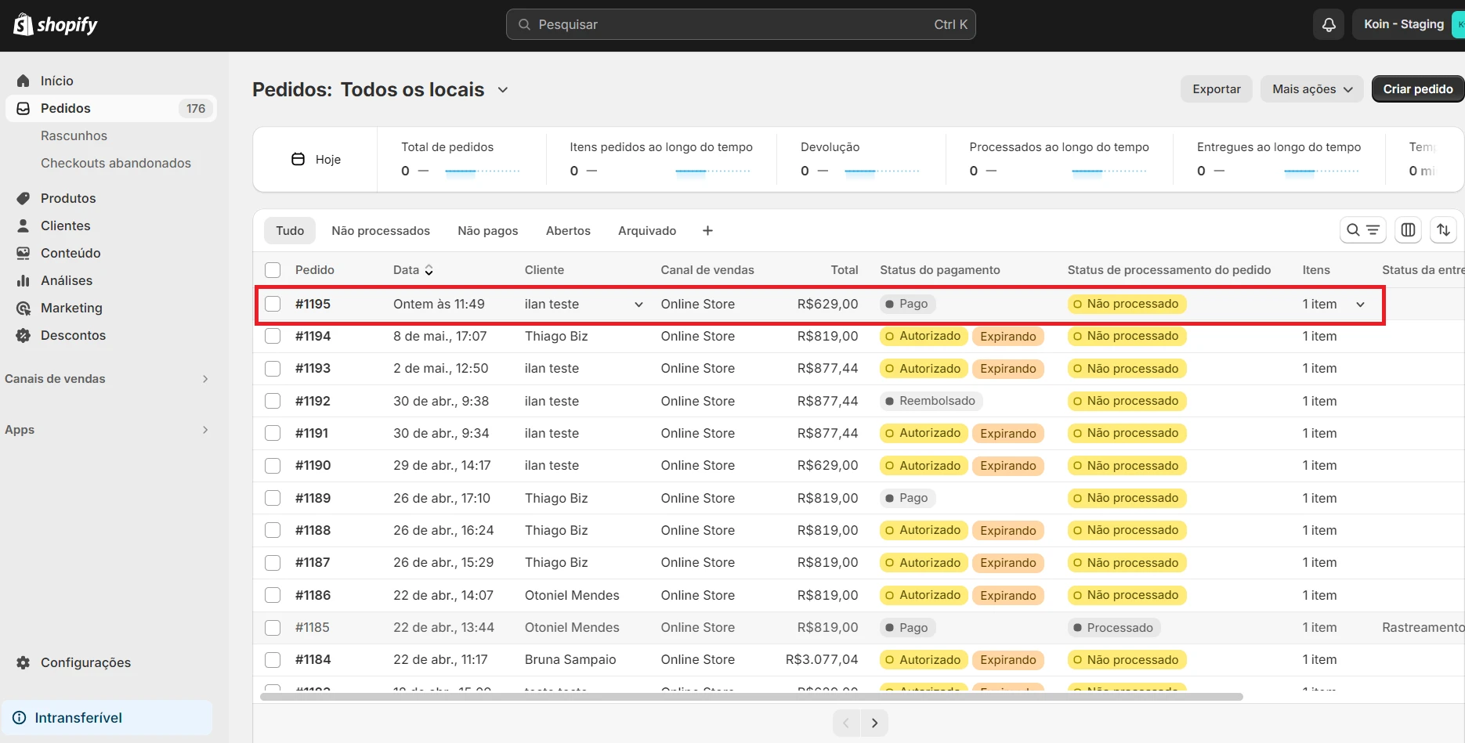1465x743 pixels.
Task: Click the sort orders arrows icon
Action: [1443, 230]
